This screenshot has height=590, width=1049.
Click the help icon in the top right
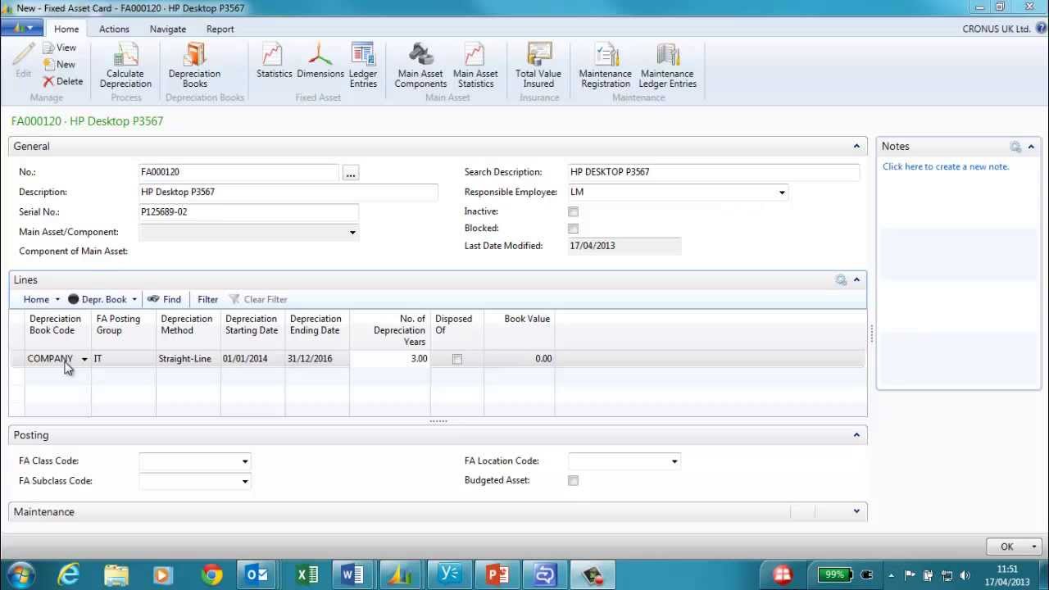point(1041,29)
